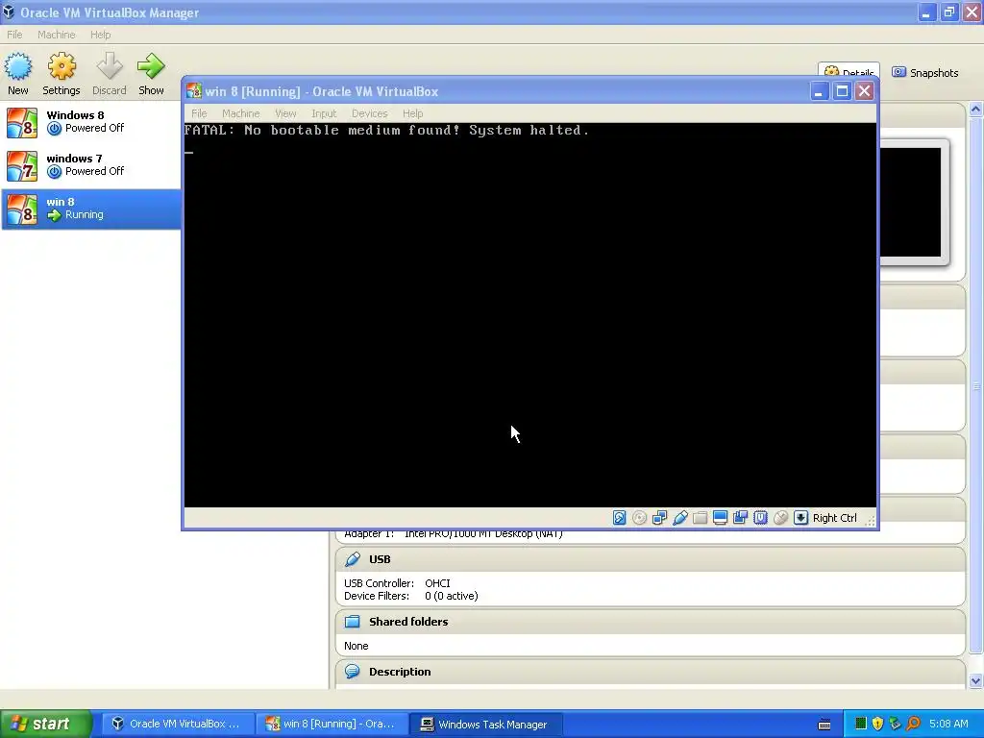Open Settings gear in VirtualBox Manager toolbar
984x738 pixels.
point(61,66)
